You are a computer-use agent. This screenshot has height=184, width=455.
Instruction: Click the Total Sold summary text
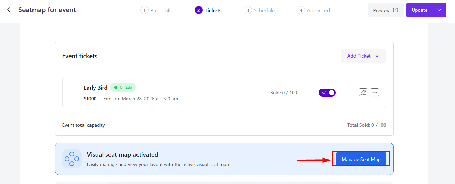[366, 125]
